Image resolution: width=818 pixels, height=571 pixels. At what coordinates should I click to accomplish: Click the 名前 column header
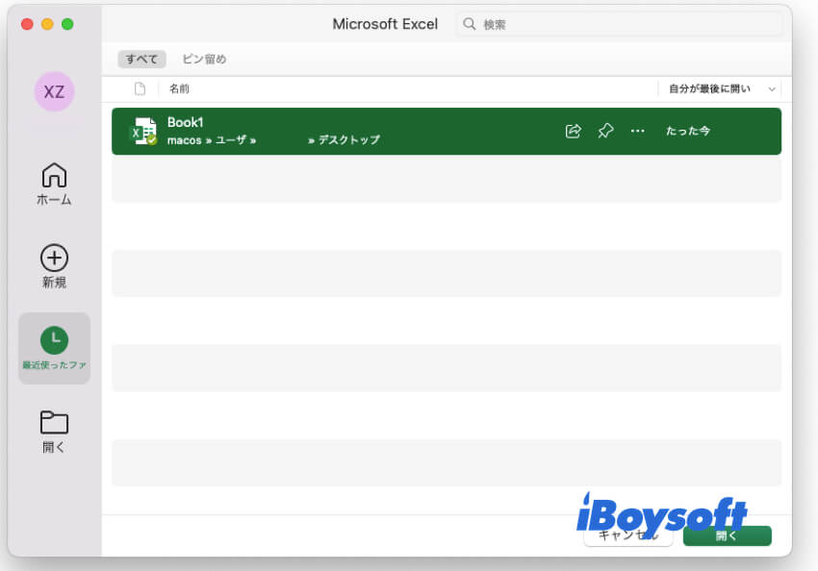coord(178,88)
